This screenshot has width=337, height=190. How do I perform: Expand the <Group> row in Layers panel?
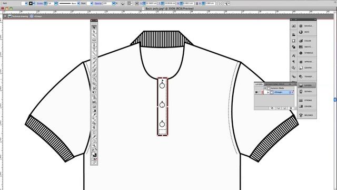(x=268, y=92)
